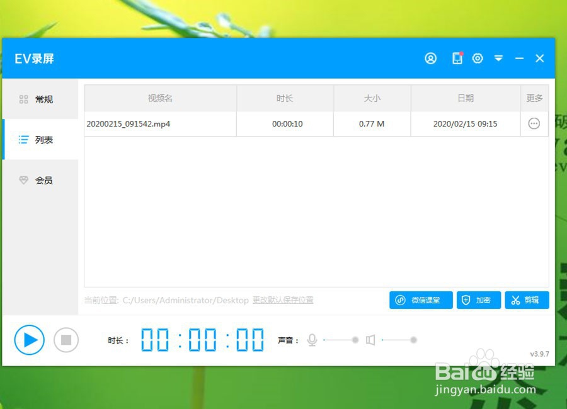Click the 加密 encrypt button
567x409 pixels.
478,300
